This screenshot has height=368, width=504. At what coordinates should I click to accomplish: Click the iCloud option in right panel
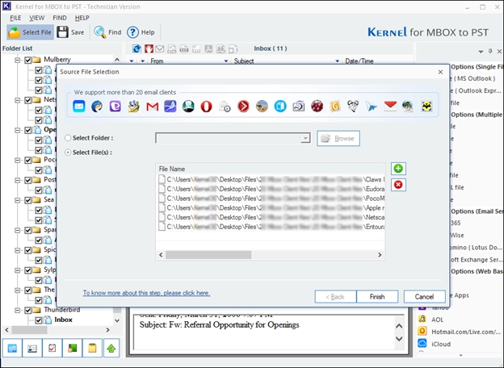coord(435,344)
